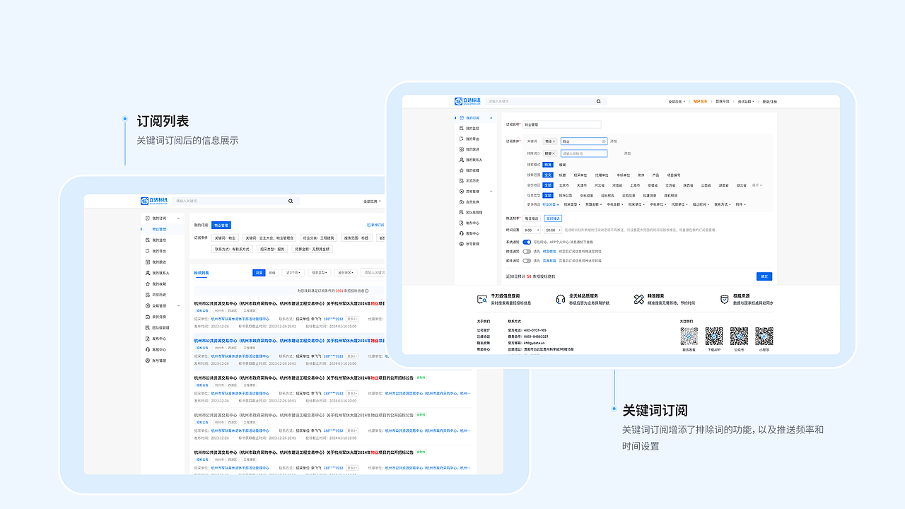
Task: Click 下载APP QR code in footer
Action: click(714, 336)
